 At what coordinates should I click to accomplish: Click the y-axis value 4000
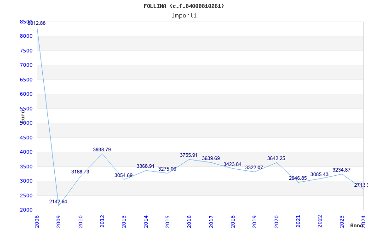(26, 152)
